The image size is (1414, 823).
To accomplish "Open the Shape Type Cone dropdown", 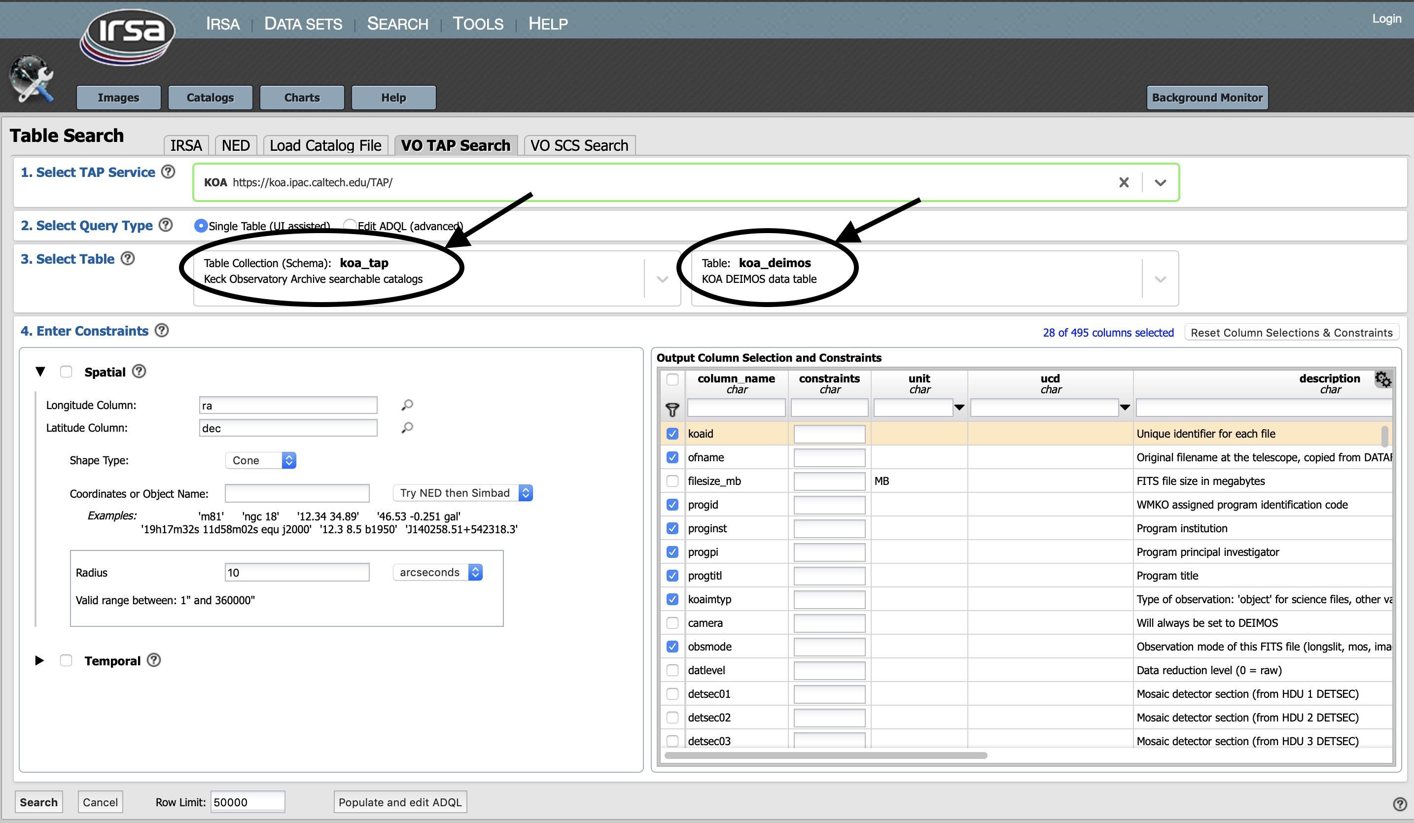I will pyautogui.click(x=260, y=460).
